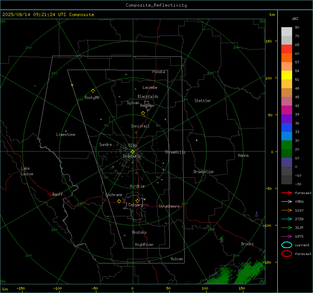The image size is (313, 293).
Task: Click the yellow diamond marker below RedDeer
Action: click(143, 113)
